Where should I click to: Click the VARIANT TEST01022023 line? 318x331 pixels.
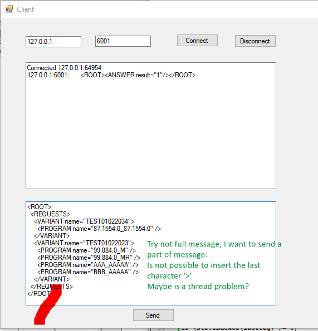pos(84,243)
